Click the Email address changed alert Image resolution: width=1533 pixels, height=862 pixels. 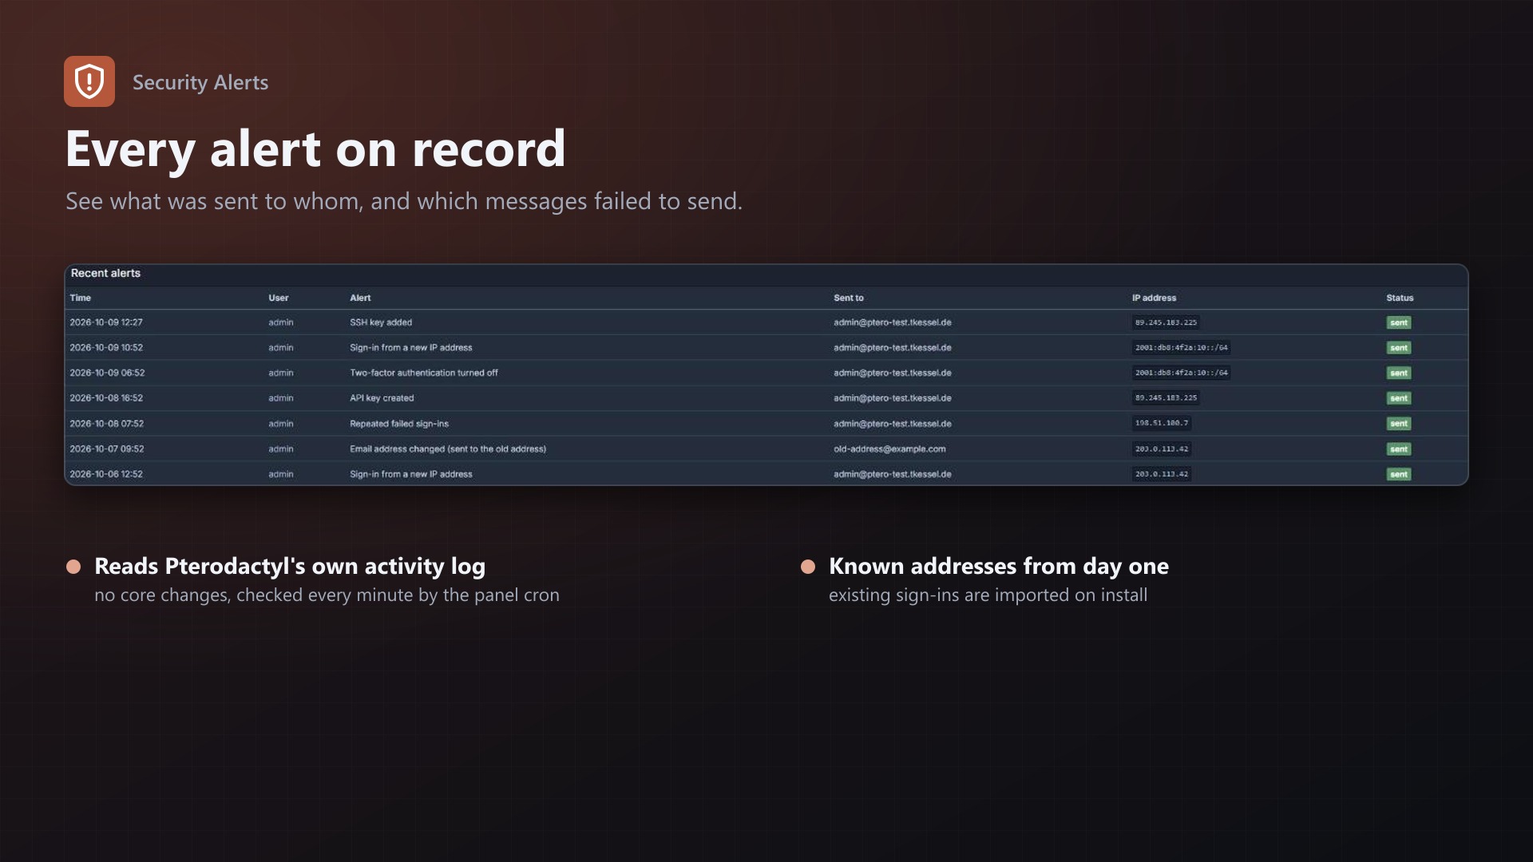(x=448, y=449)
